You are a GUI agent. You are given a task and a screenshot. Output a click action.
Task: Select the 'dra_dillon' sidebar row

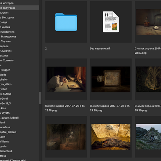19,84
